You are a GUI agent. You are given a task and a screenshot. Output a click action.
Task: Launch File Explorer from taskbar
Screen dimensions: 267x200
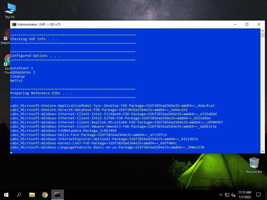point(32,195)
